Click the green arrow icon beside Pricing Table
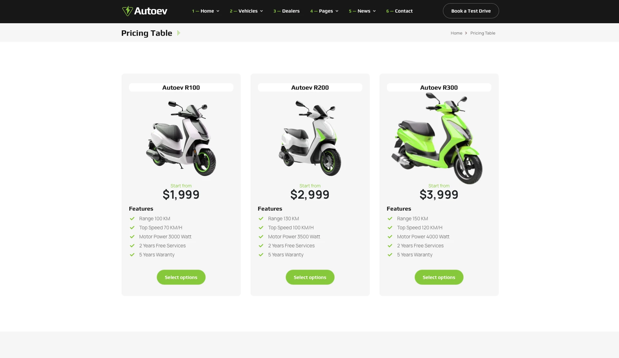 [179, 33]
